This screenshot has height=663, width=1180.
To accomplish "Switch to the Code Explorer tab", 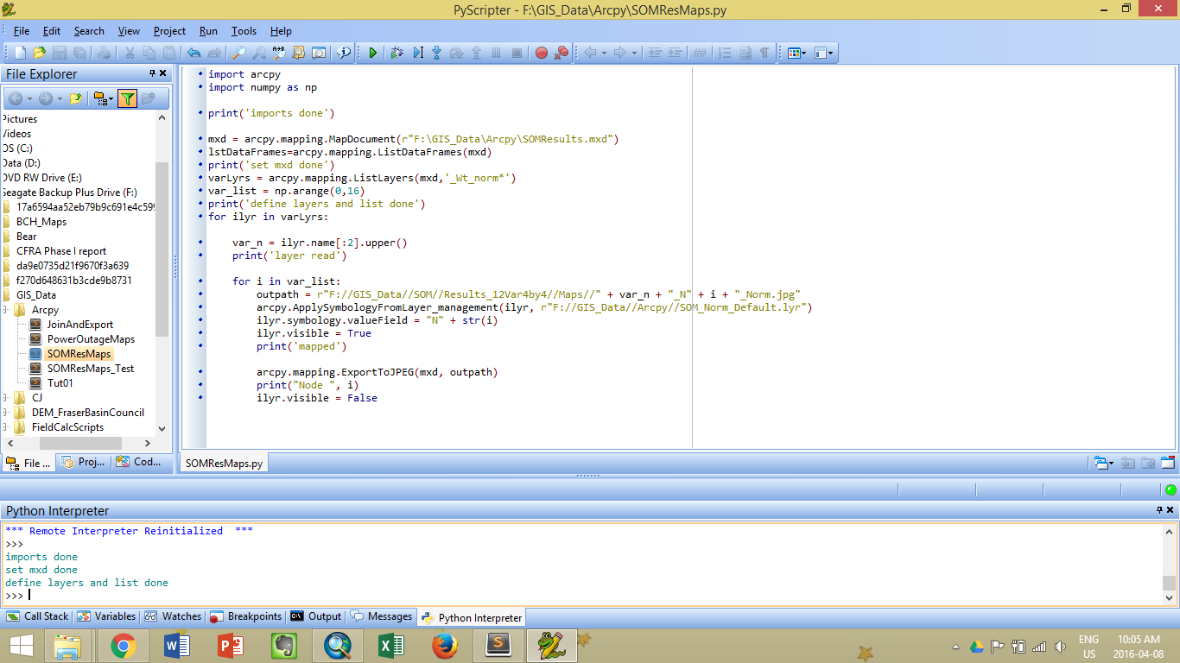I will coord(139,463).
